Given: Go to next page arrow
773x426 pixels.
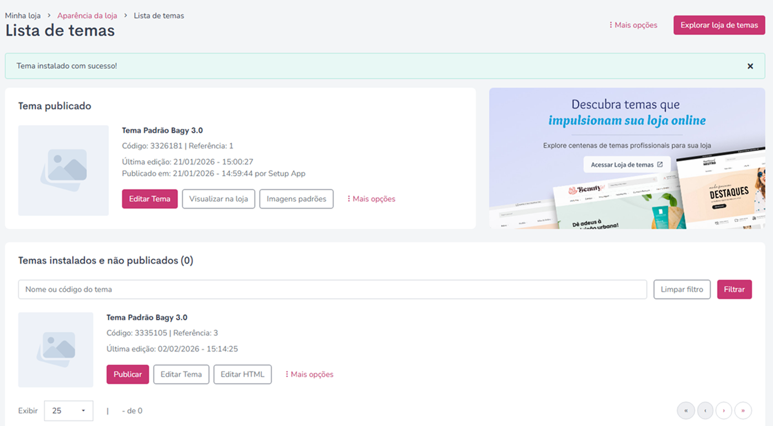Looking at the screenshot, I should (x=724, y=411).
